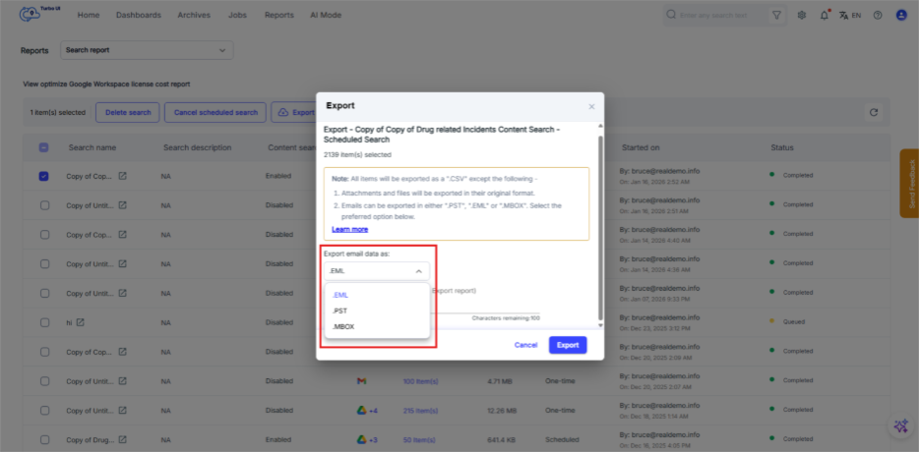The height and width of the screenshot is (452, 921).
Task: Open notifications bell icon
Action: tap(825, 16)
